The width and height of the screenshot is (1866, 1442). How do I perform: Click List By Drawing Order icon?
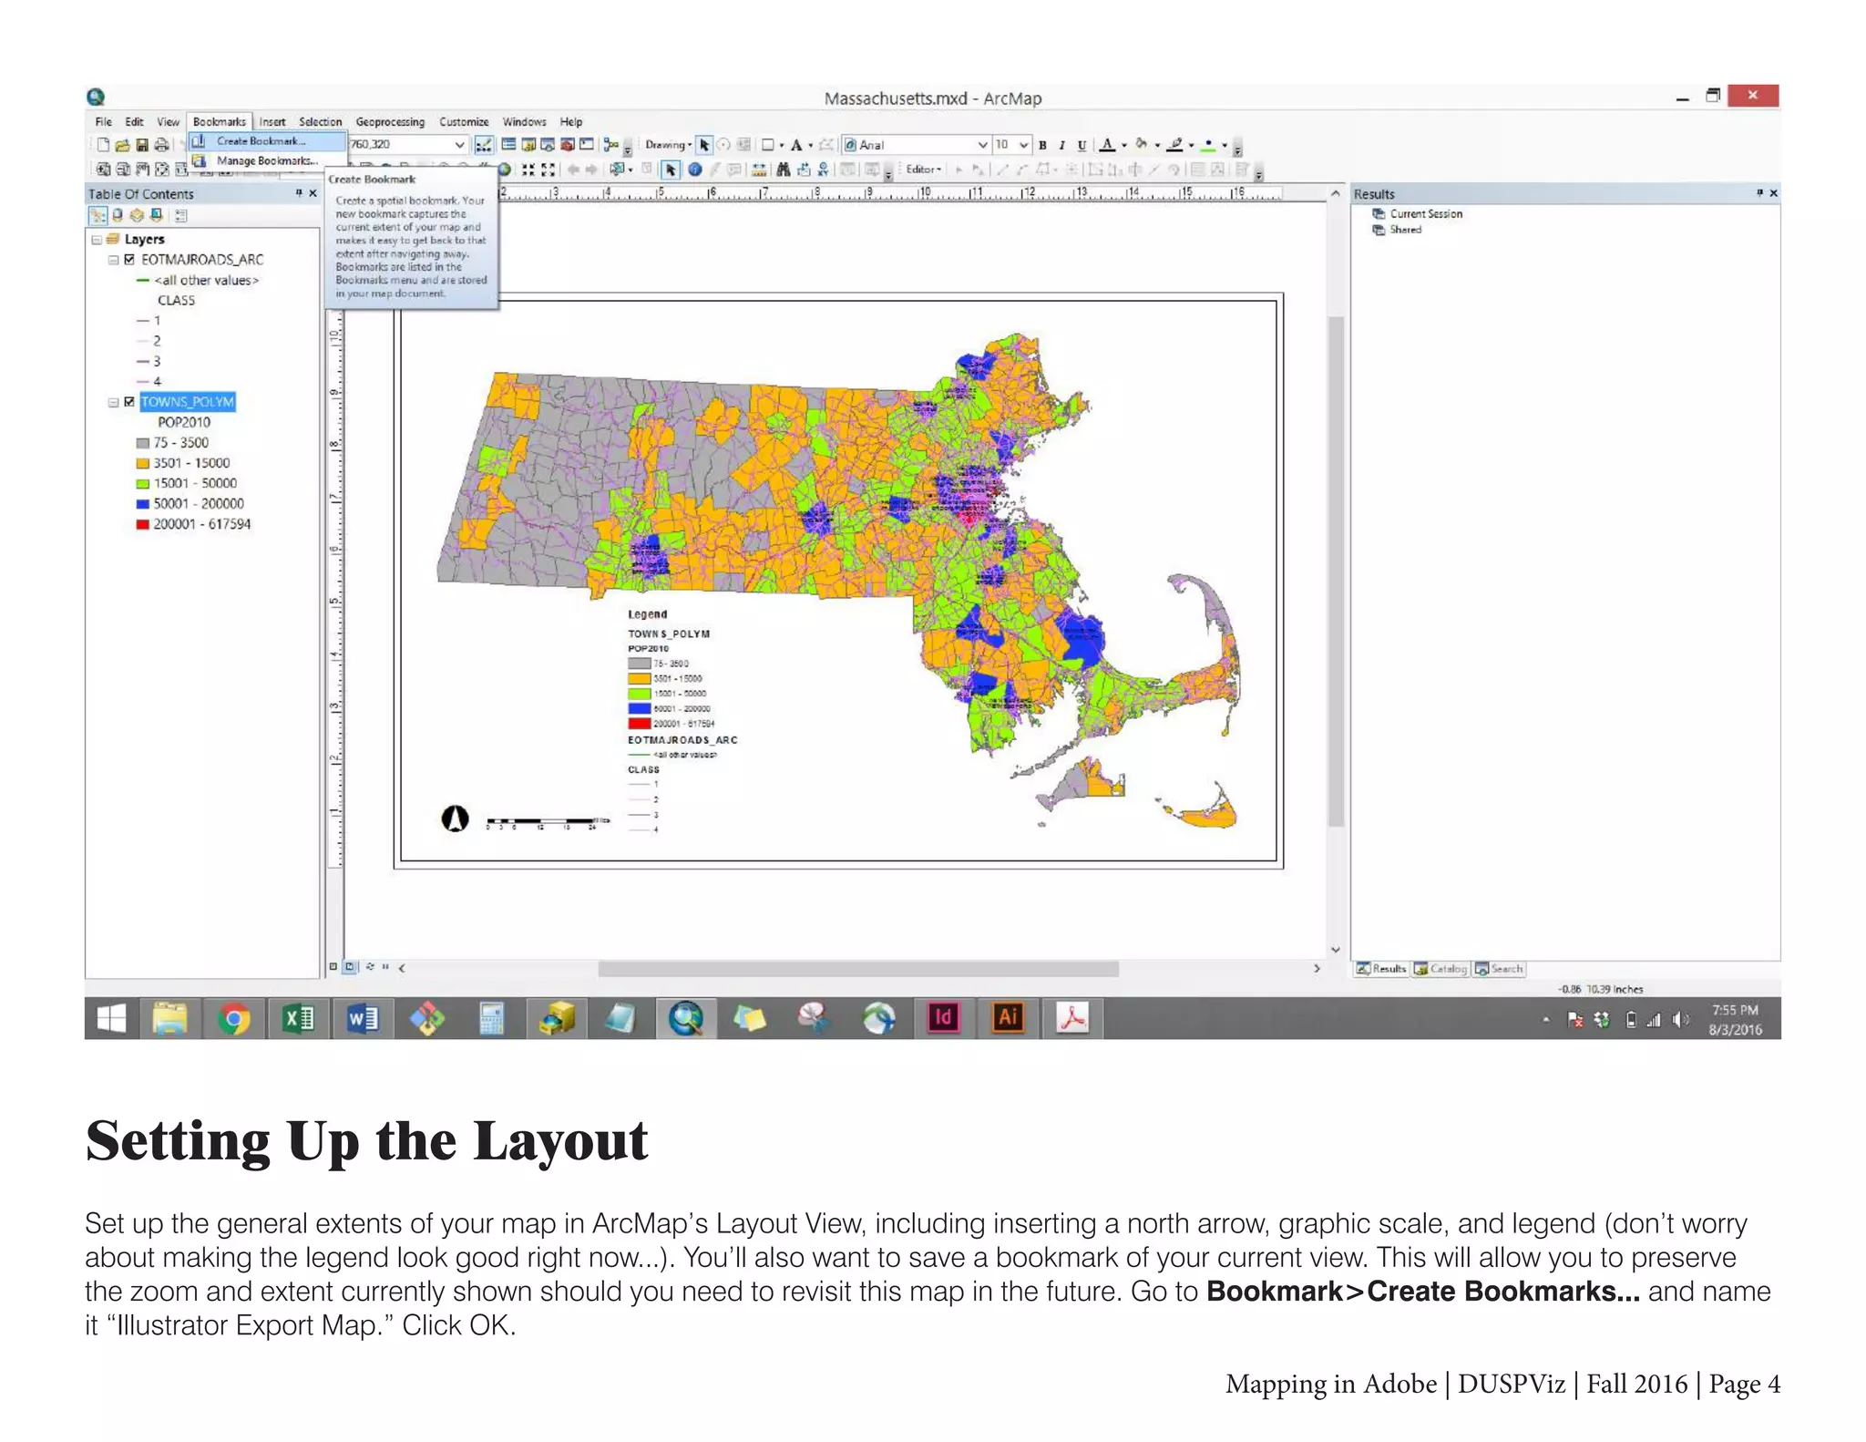pyautogui.click(x=97, y=216)
